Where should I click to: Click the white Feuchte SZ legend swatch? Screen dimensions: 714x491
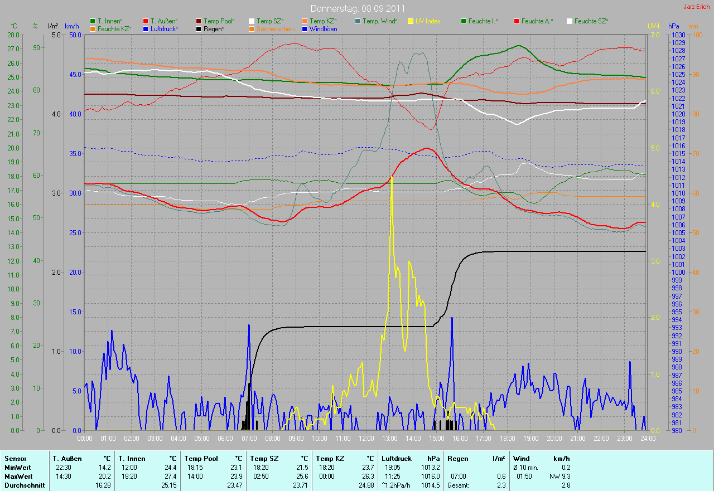570,21
